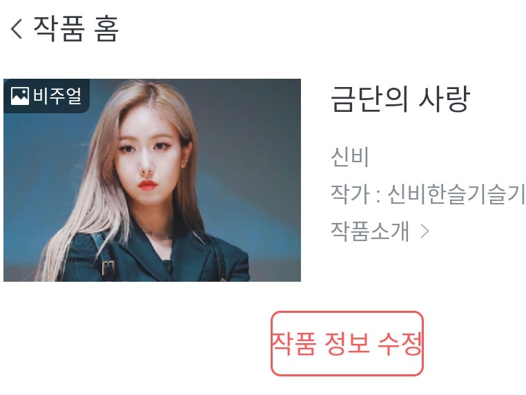
Task: Click the 비주얼 badge label text
Action: pyautogui.click(x=57, y=96)
